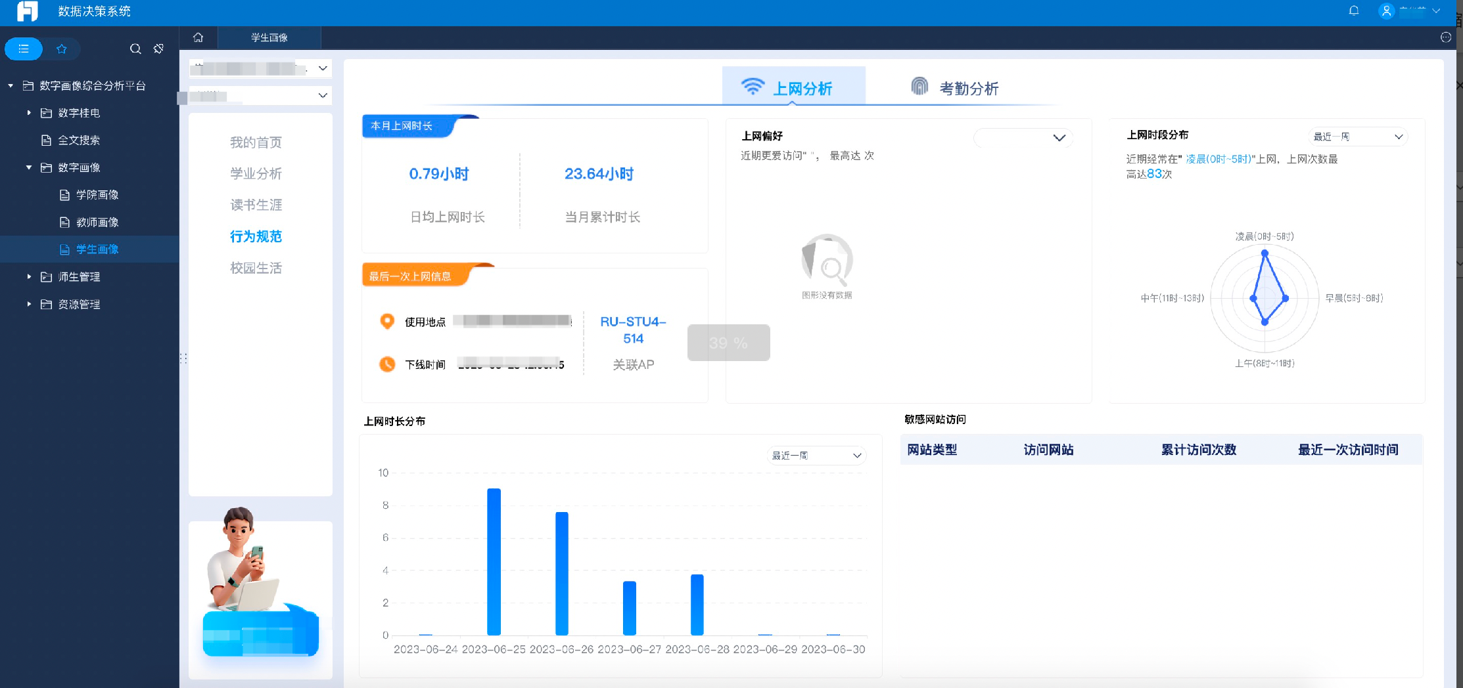Click the 下线时间 clock icon
The image size is (1463, 688).
point(387,364)
